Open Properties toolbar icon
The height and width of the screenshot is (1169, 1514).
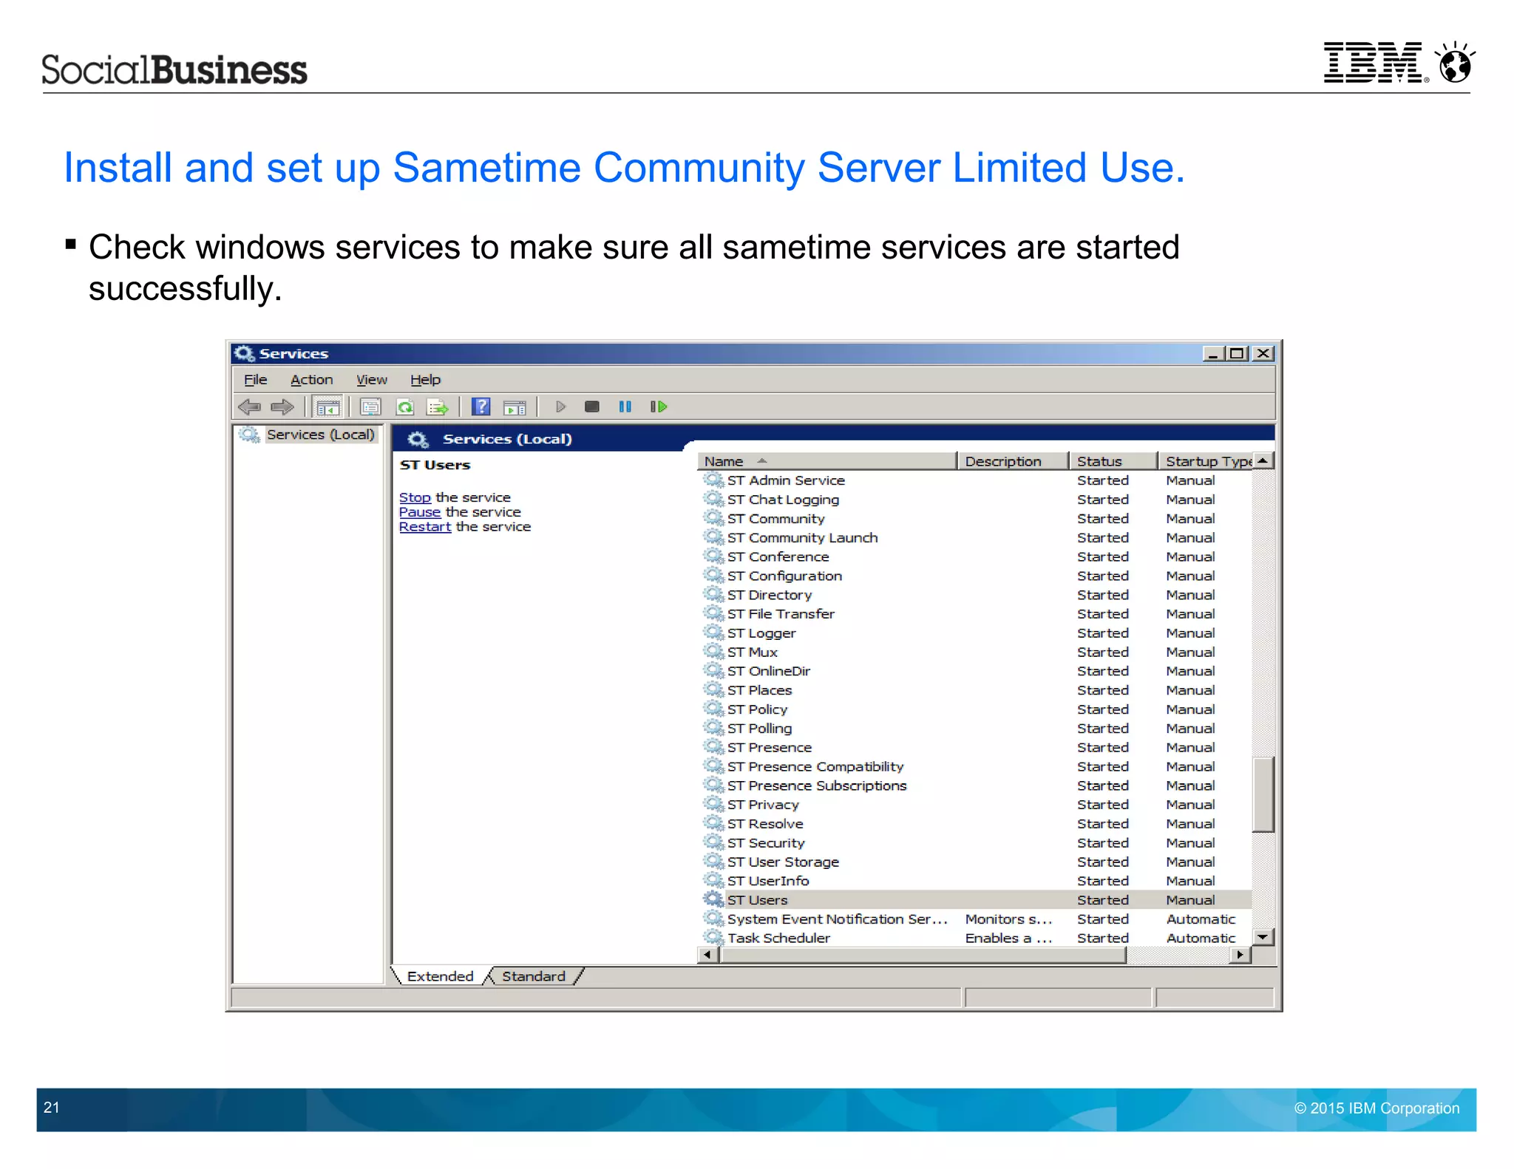click(370, 406)
